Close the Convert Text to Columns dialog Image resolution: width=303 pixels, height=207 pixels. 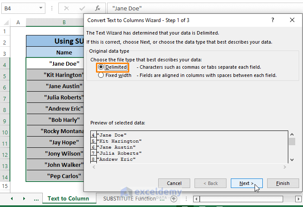point(292,20)
